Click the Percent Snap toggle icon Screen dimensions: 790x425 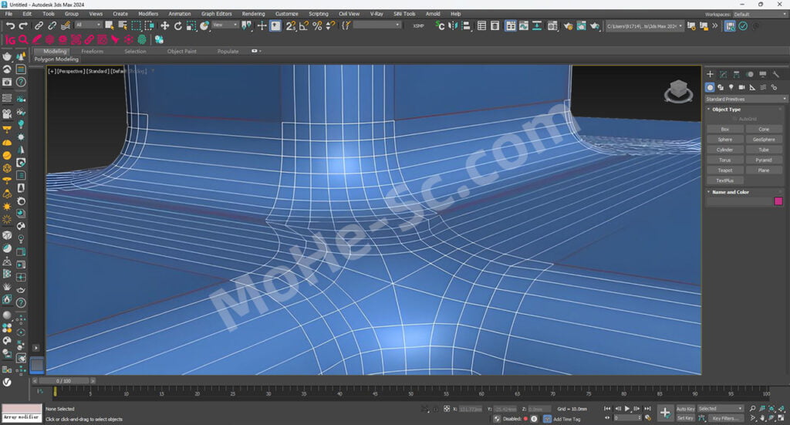pyautogui.click(x=317, y=25)
